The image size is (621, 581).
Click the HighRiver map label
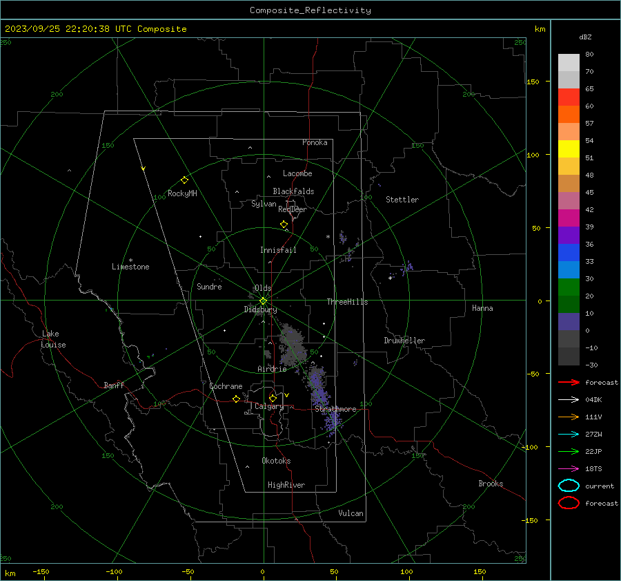[x=286, y=485]
